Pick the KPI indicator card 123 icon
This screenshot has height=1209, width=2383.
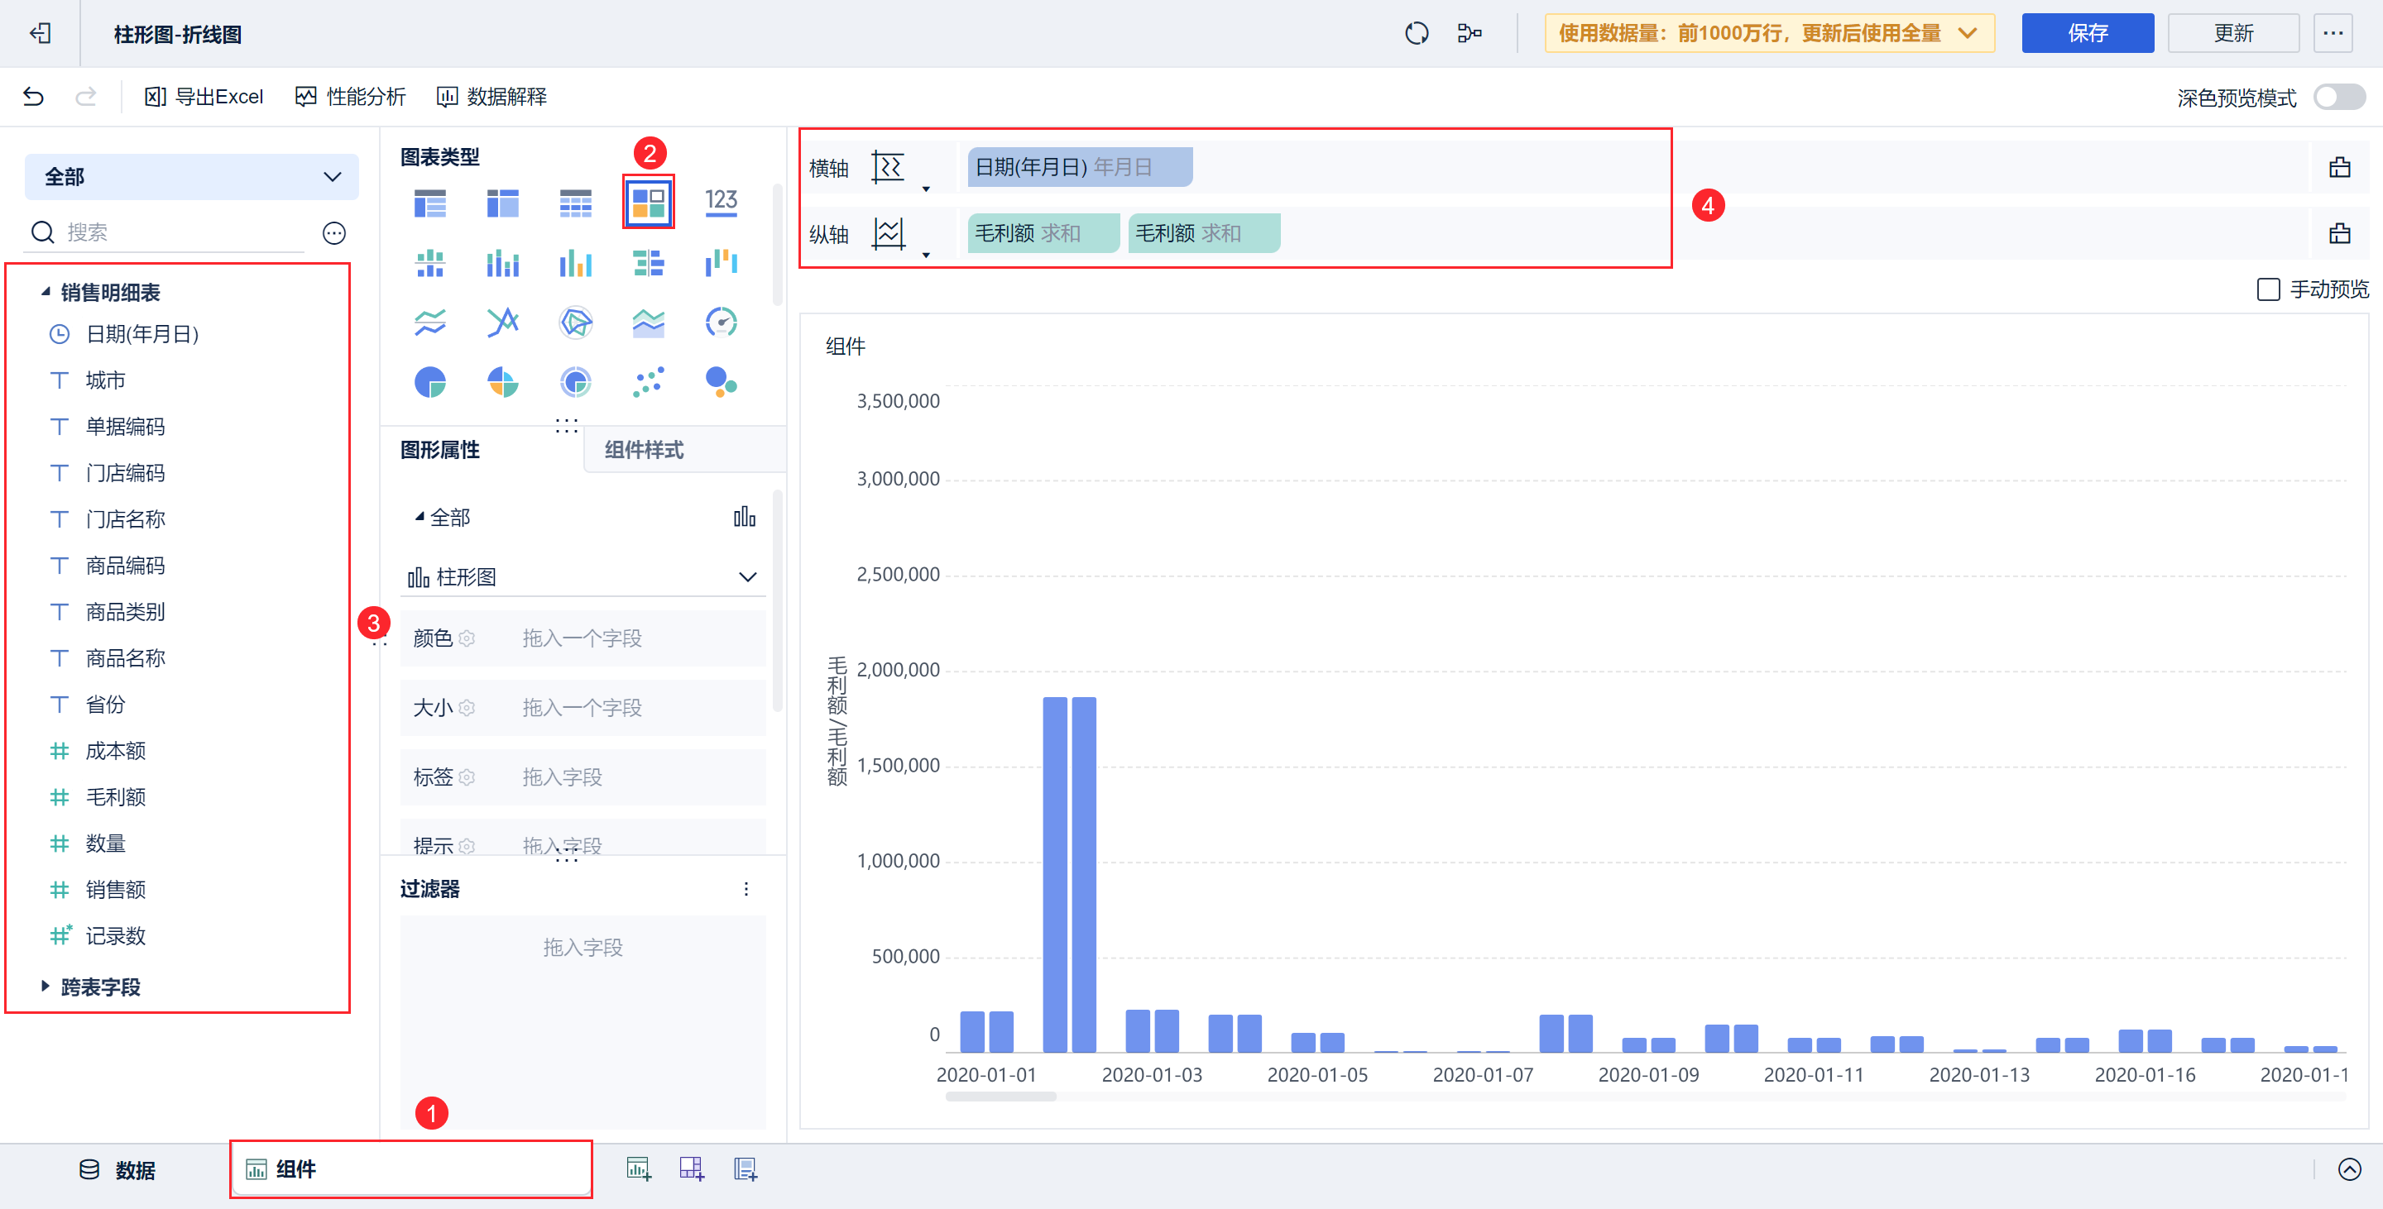(721, 203)
